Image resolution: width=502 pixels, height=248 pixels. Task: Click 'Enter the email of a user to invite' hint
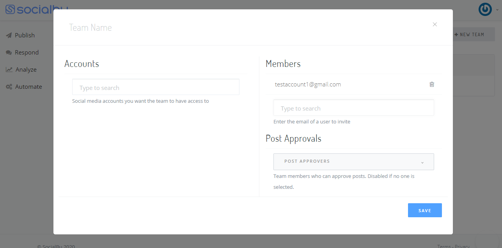click(x=312, y=122)
